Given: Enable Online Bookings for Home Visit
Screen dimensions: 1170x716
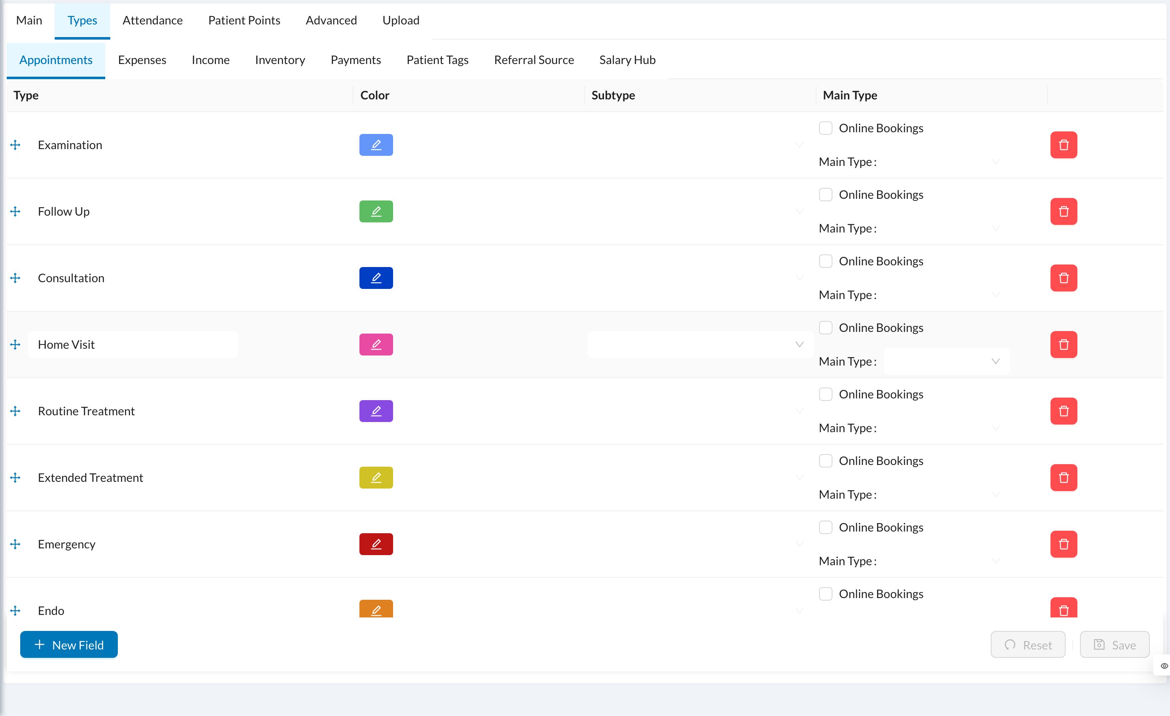Looking at the screenshot, I should click(x=825, y=328).
